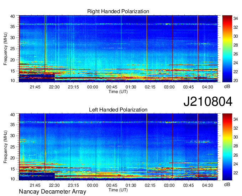The height and width of the screenshot is (196, 242).
Task: Click the 22 value on Left Handed colorbar
Action: (x=236, y=173)
